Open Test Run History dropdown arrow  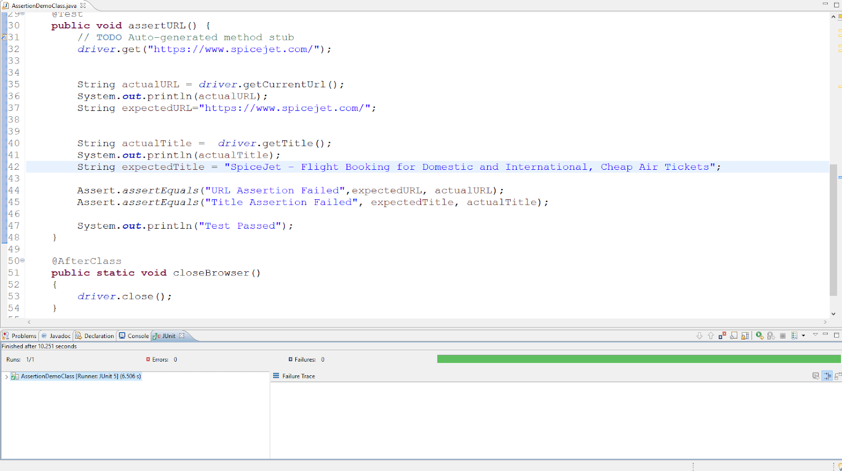pos(803,335)
